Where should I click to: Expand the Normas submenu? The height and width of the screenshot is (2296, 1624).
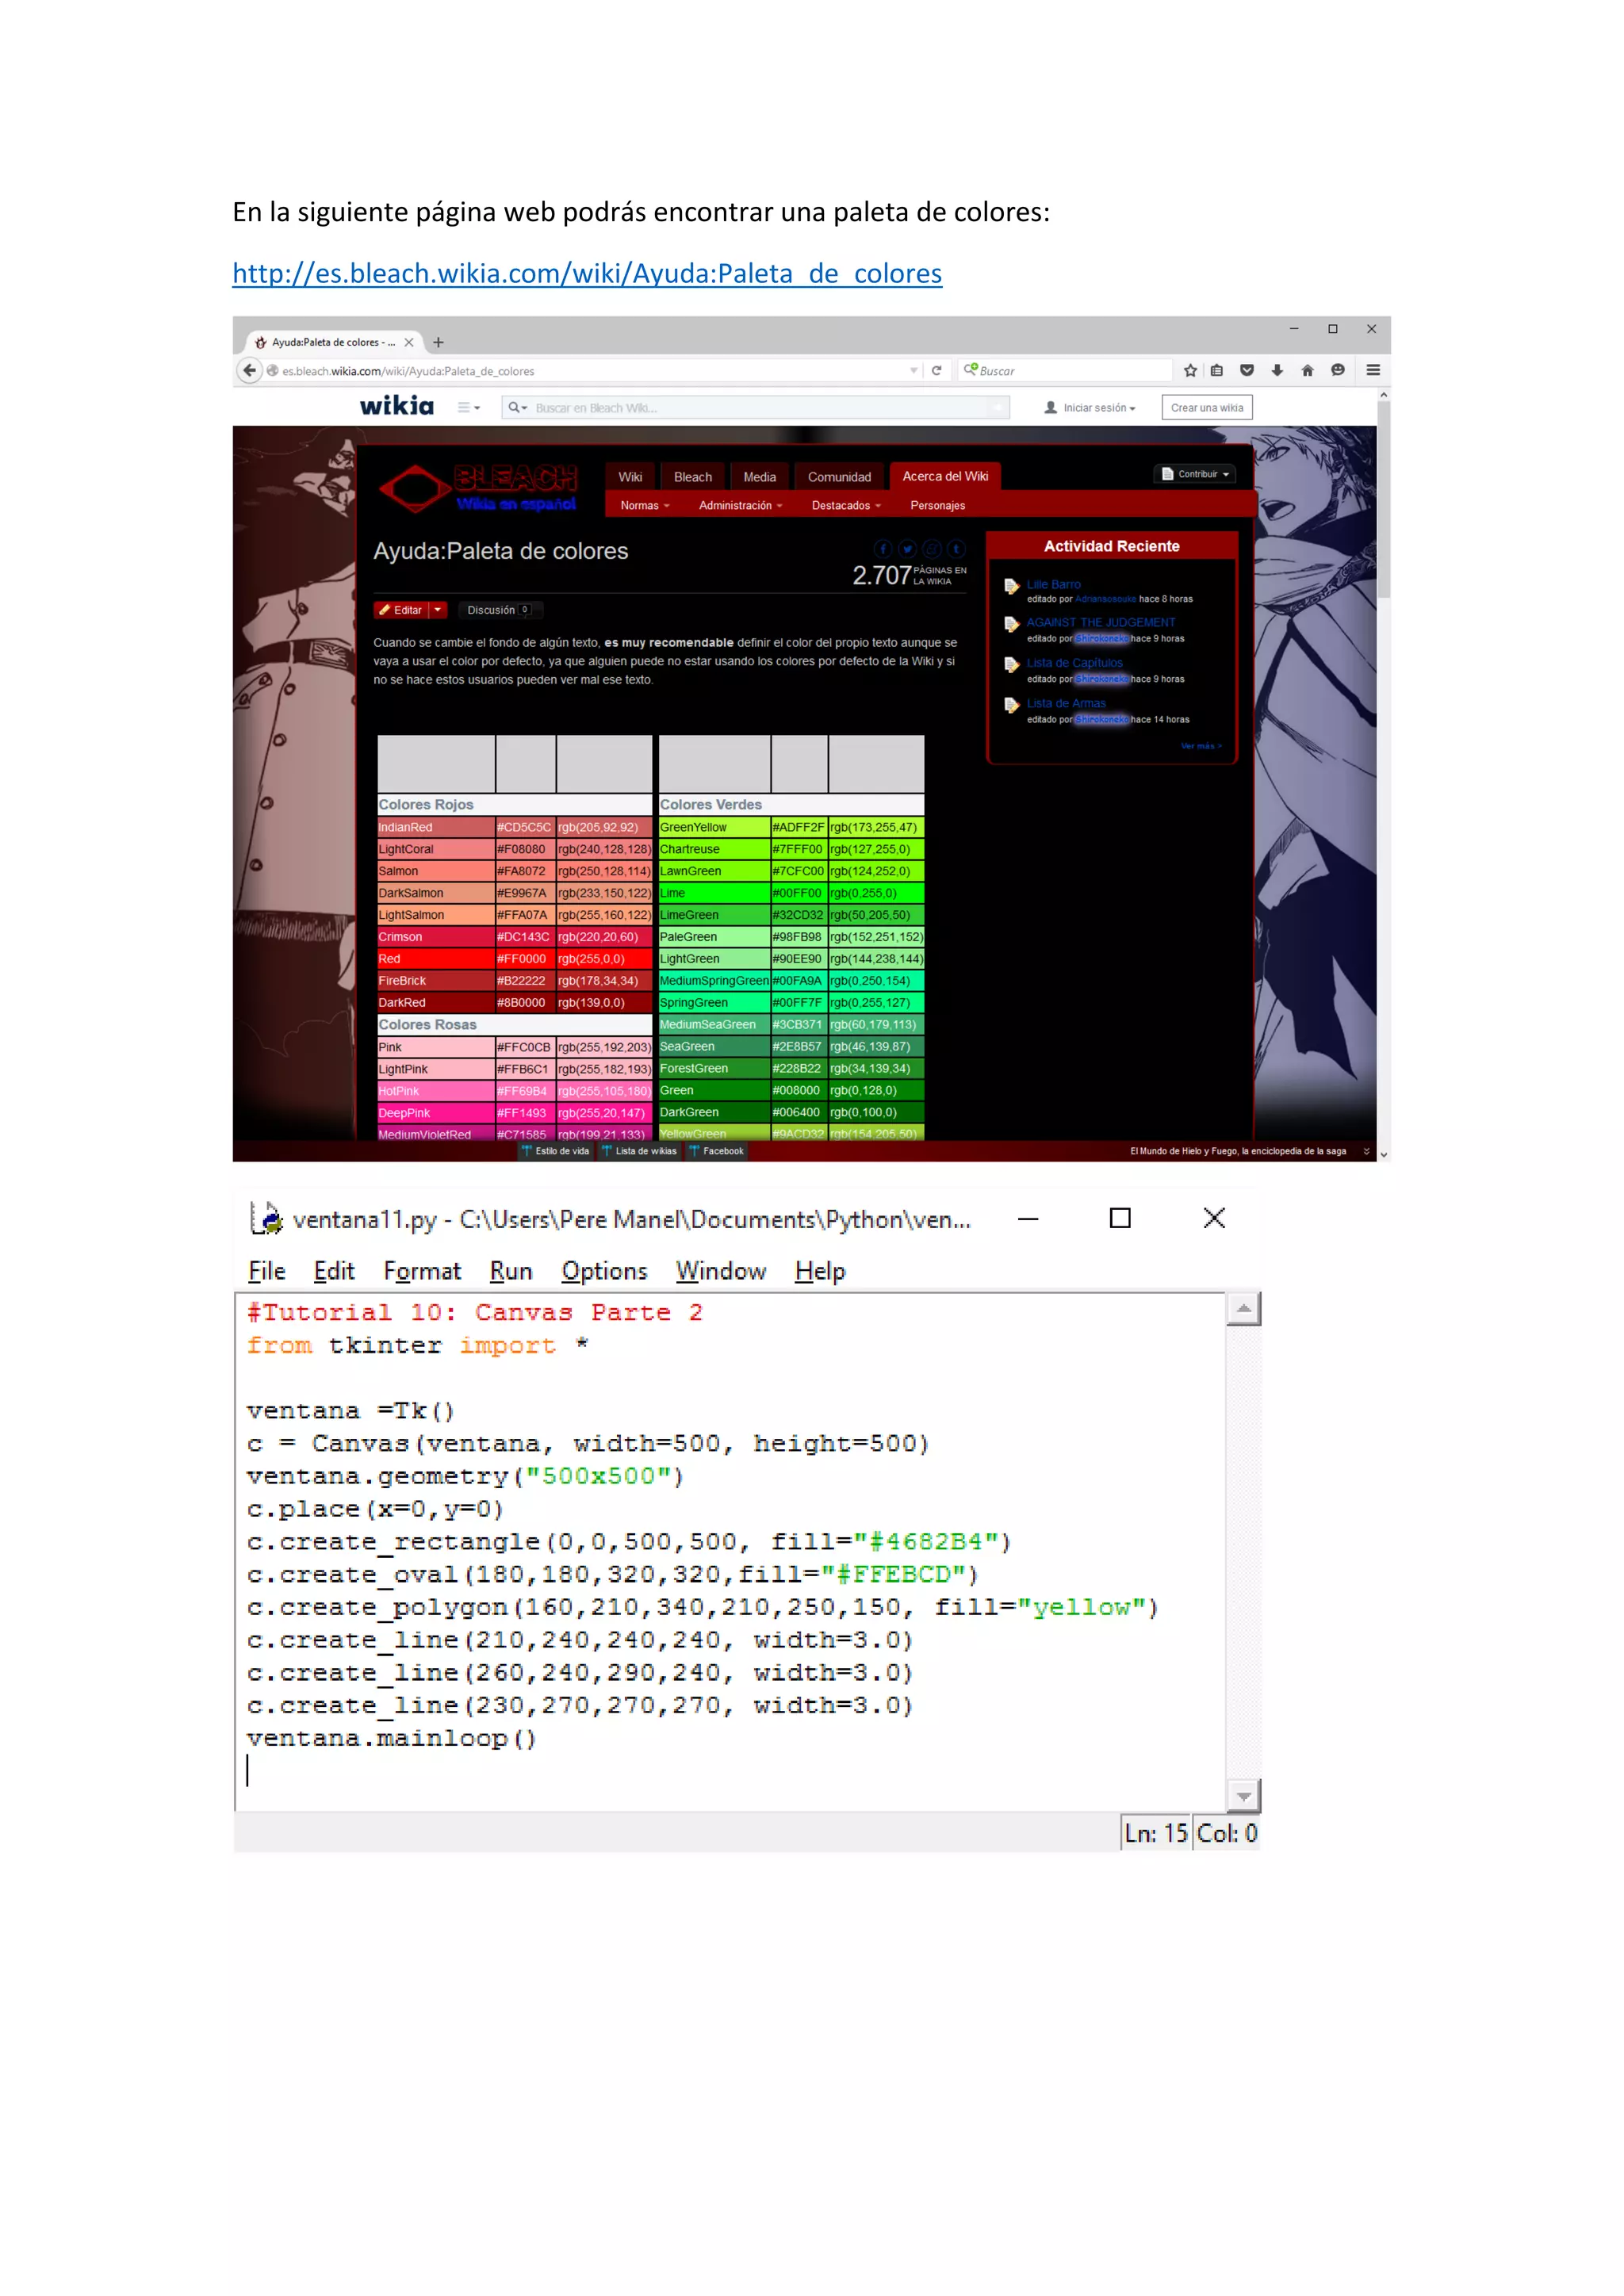pyautogui.click(x=644, y=505)
